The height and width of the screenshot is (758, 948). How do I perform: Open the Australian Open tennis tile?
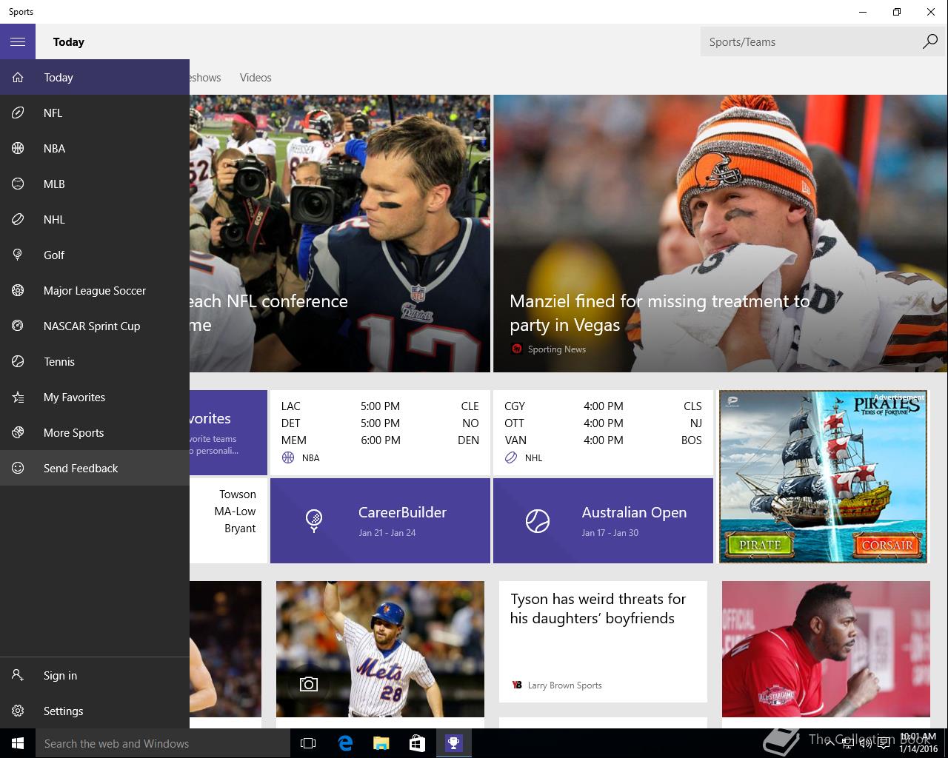pyautogui.click(x=603, y=520)
